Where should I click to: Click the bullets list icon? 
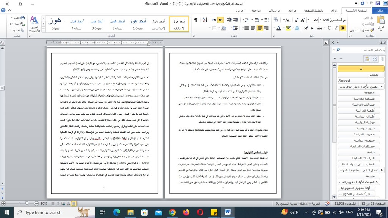coord(266,20)
